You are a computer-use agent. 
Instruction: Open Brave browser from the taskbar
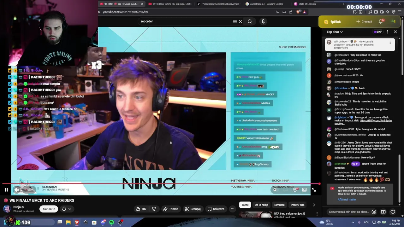77,222
